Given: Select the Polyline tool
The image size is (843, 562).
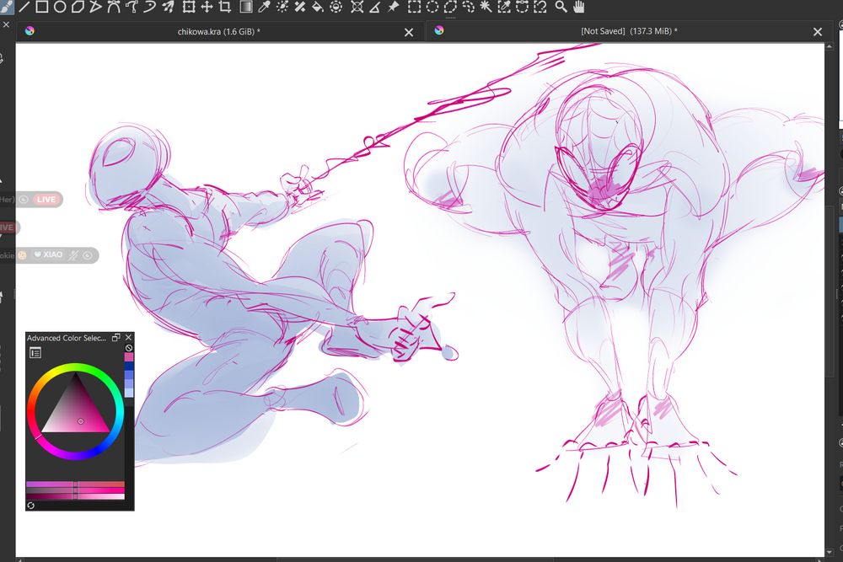Looking at the screenshot, I should (x=95, y=7).
